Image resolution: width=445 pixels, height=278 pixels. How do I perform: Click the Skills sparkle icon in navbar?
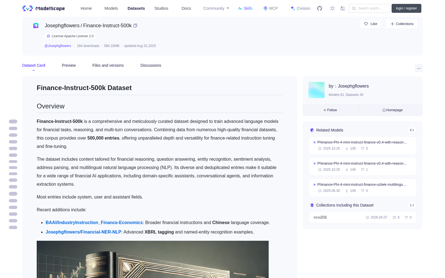240,8
